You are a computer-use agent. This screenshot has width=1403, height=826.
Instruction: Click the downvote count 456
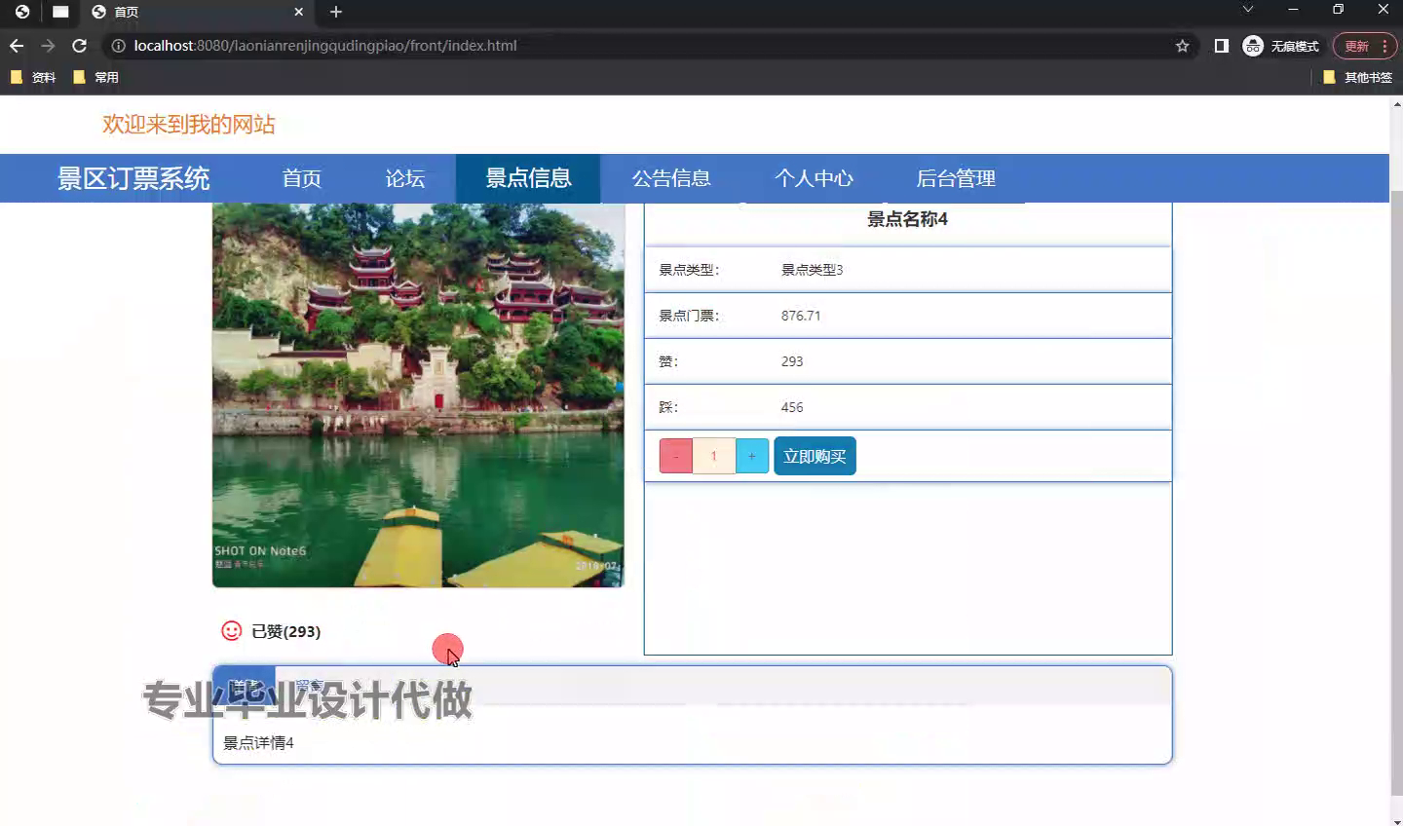point(792,407)
